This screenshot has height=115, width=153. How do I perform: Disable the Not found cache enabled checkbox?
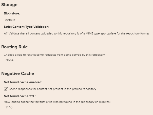(x=6, y=89)
